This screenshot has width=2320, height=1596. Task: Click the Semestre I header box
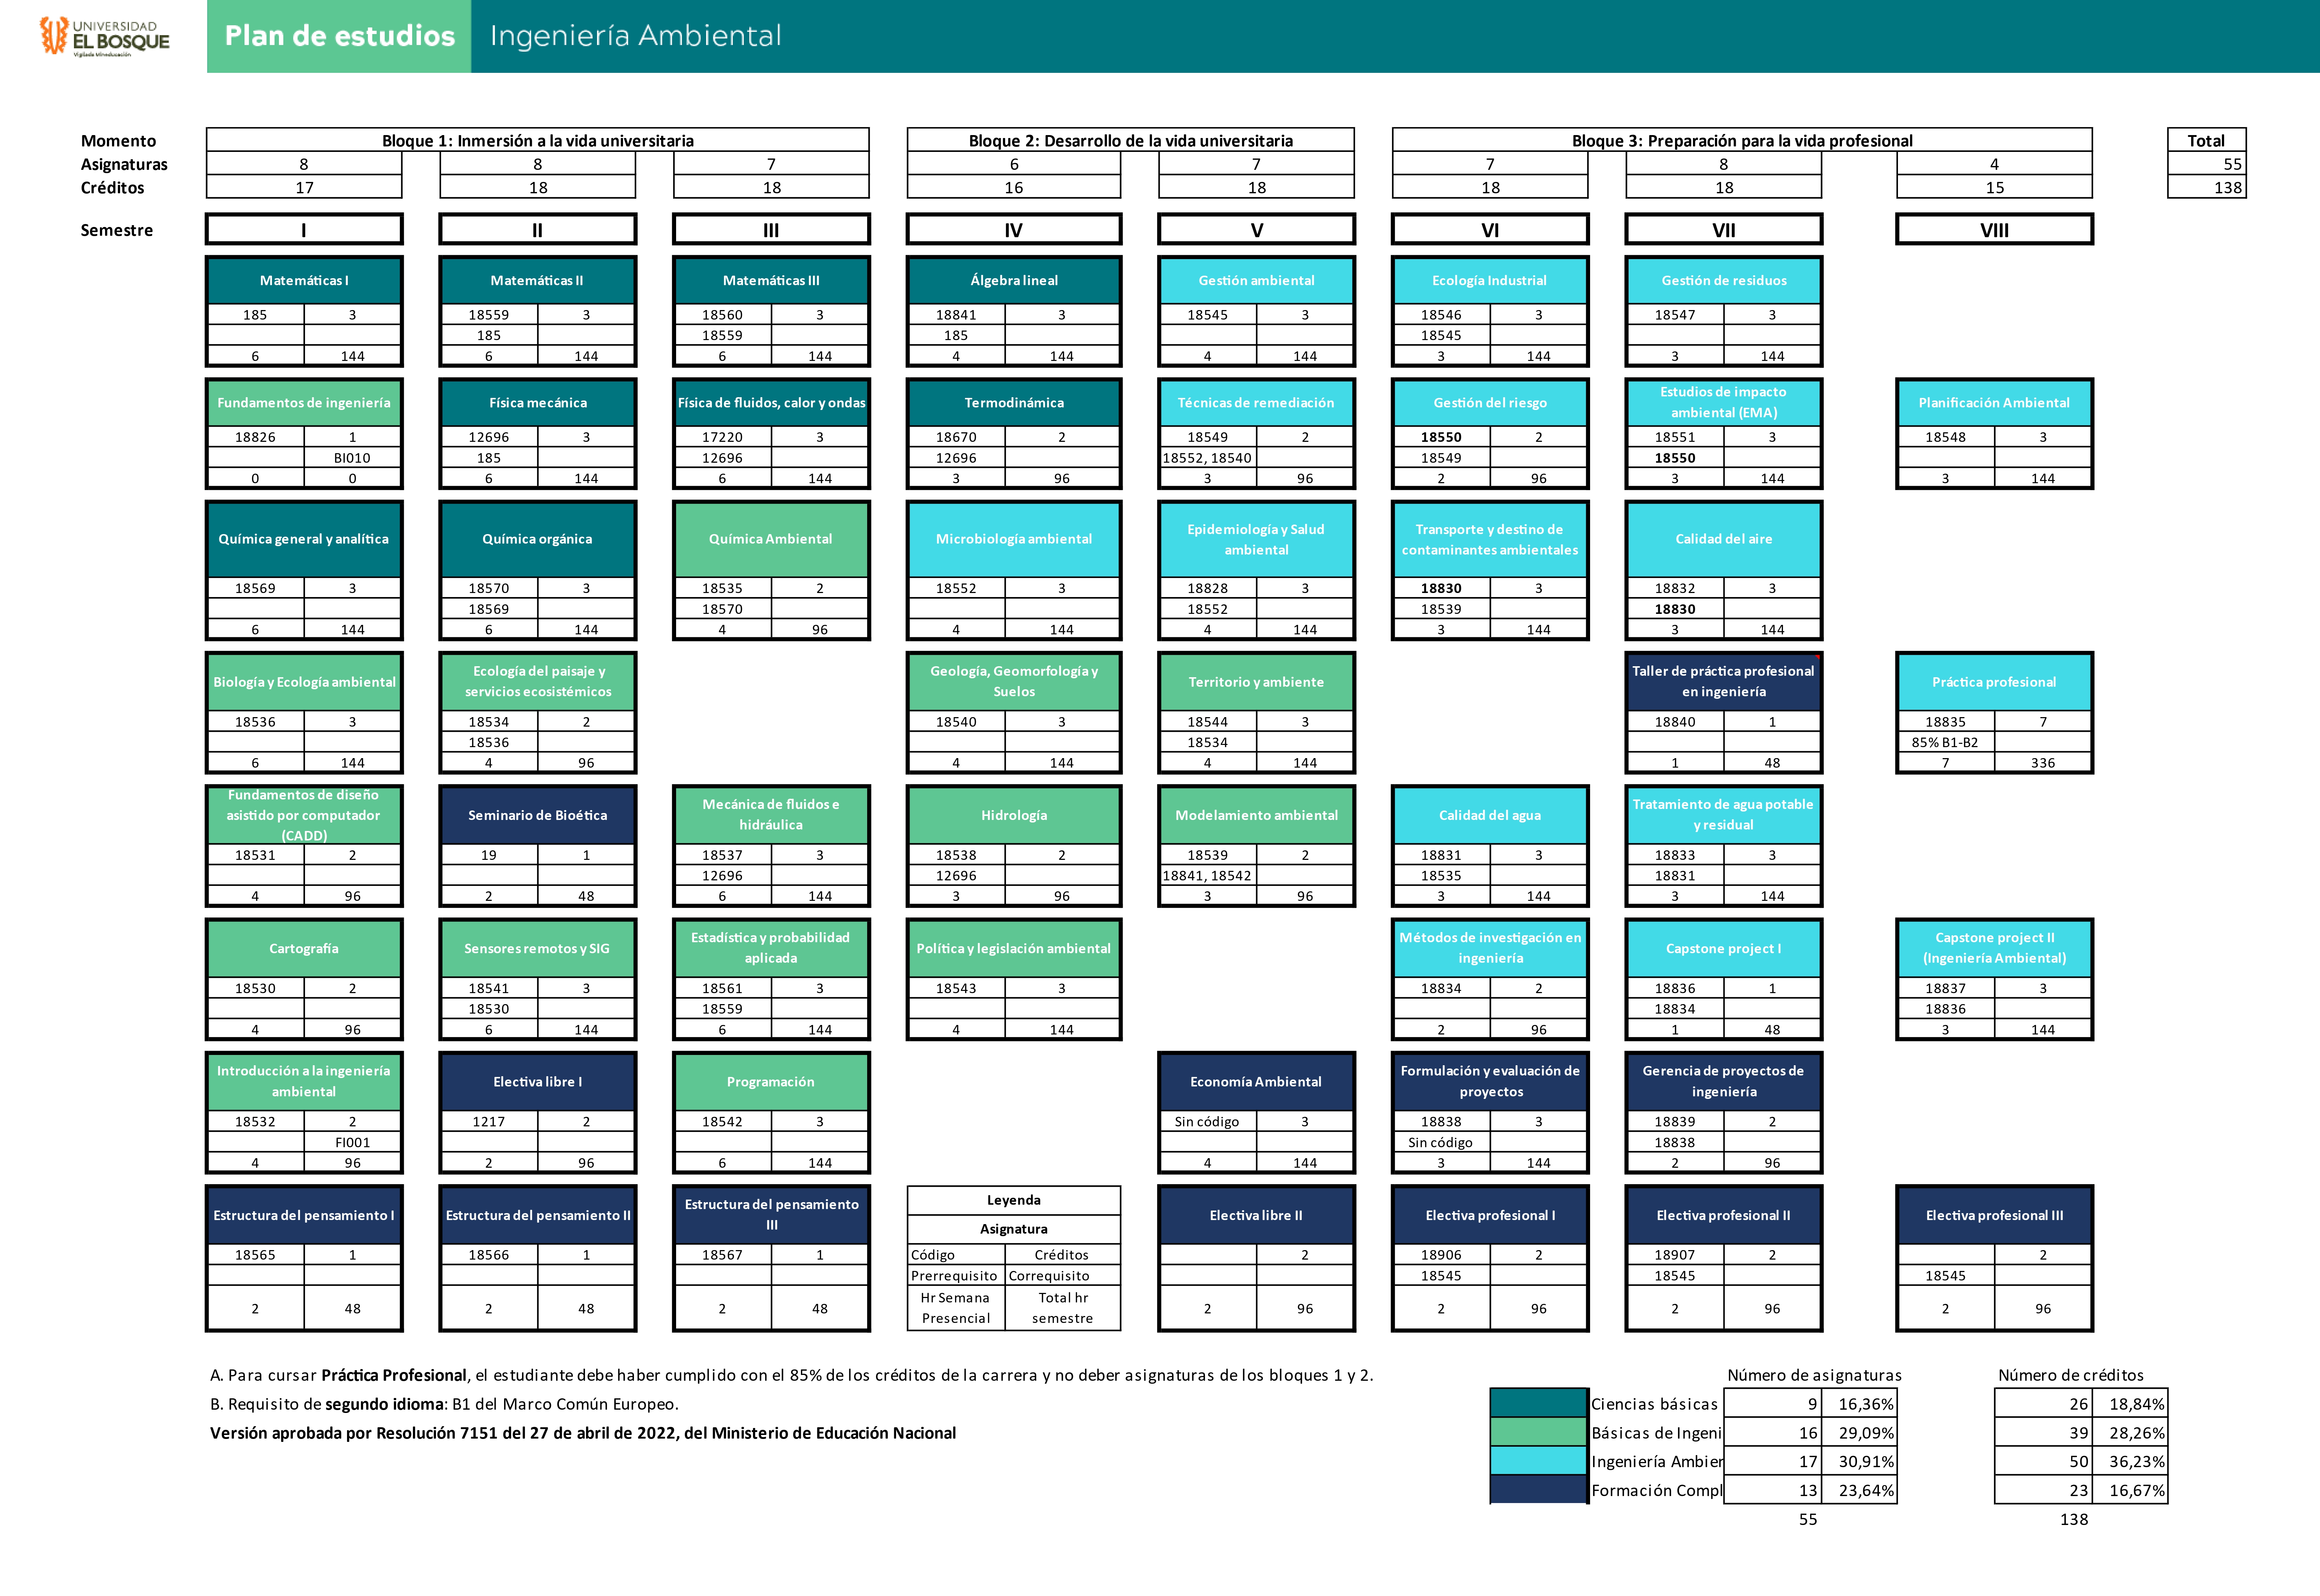coord(304,229)
